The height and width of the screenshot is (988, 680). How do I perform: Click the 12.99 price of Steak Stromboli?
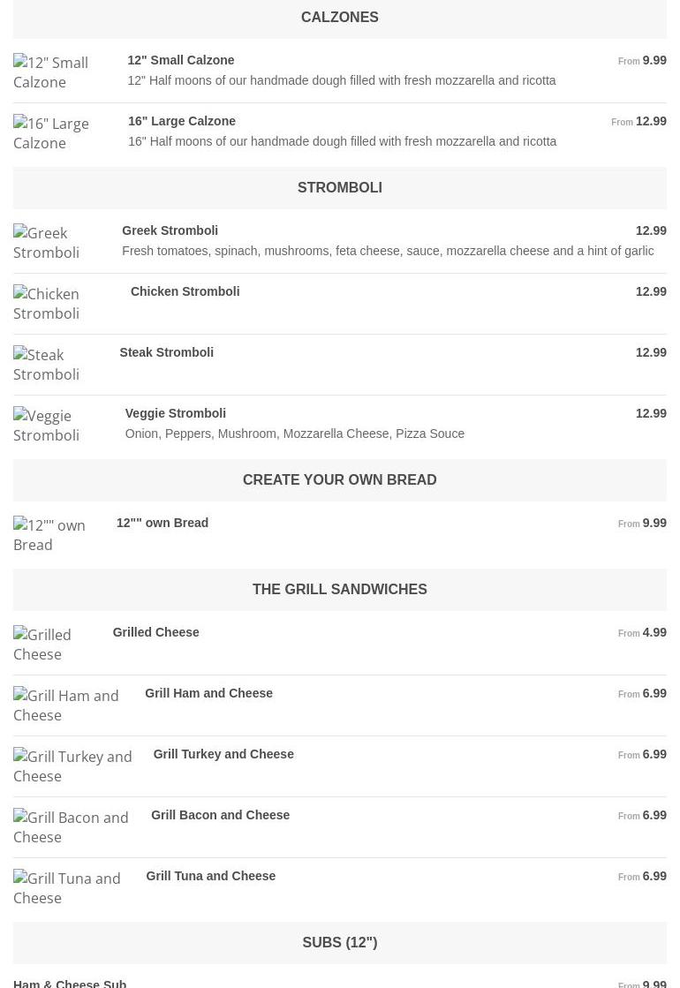pyautogui.click(x=651, y=352)
